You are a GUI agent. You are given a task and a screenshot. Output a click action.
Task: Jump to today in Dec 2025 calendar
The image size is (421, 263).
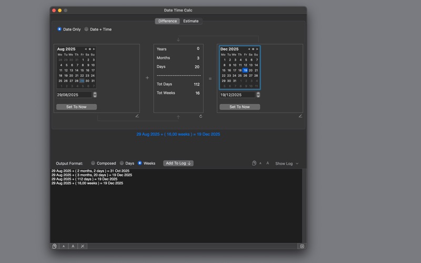(253, 49)
